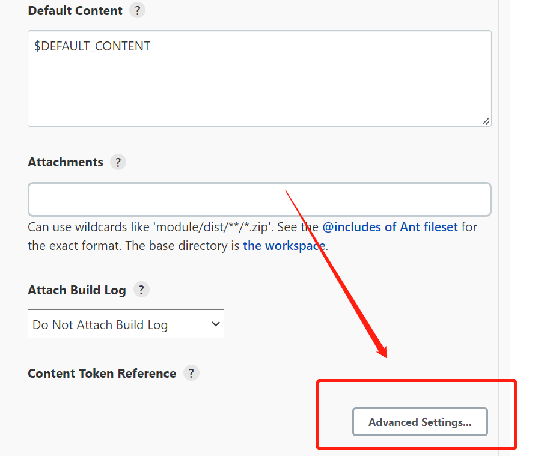Click the Attach Build Log label

click(77, 290)
